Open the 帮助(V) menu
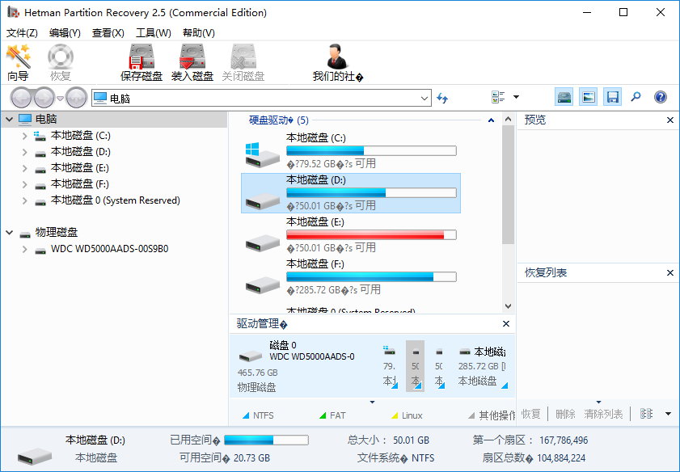The image size is (680, 472). tap(199, 33)
